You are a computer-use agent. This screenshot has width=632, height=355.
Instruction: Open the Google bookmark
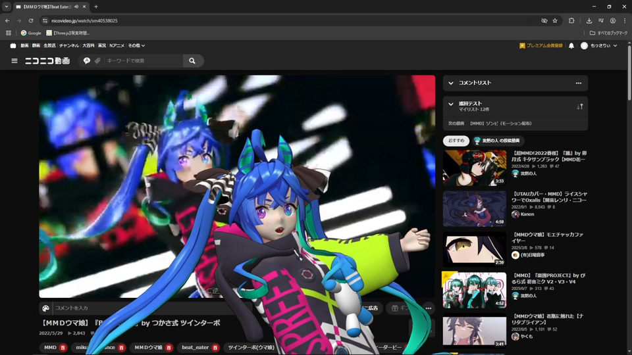31,33
